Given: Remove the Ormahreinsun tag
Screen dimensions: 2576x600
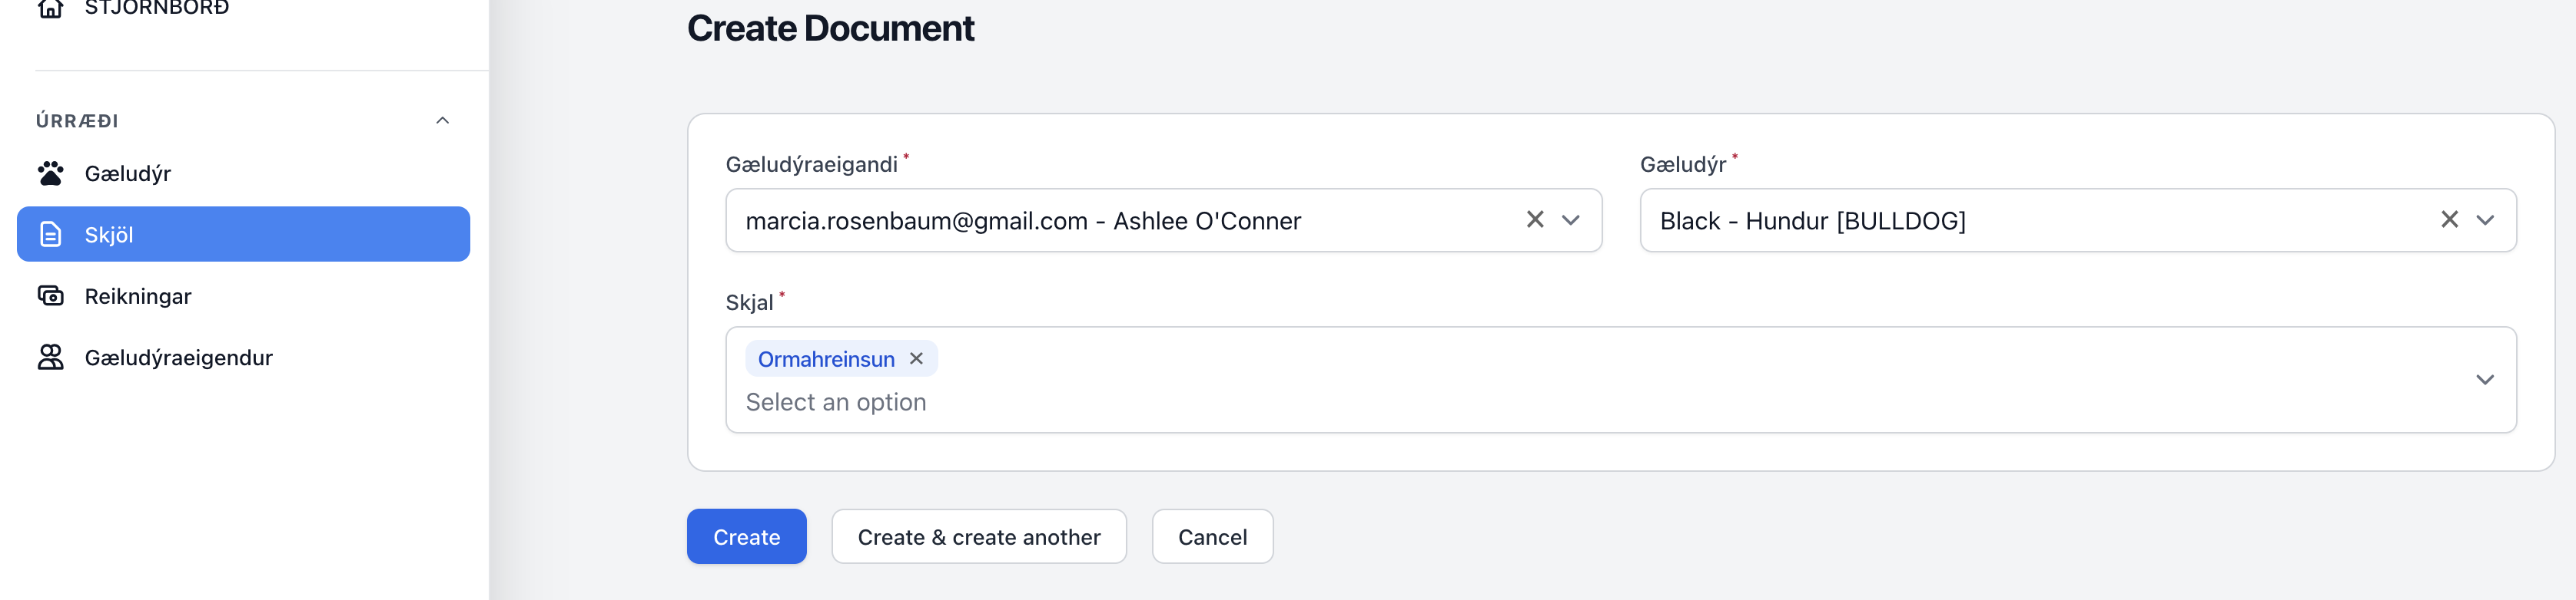Looking at the screenshot, I should 916,358.
